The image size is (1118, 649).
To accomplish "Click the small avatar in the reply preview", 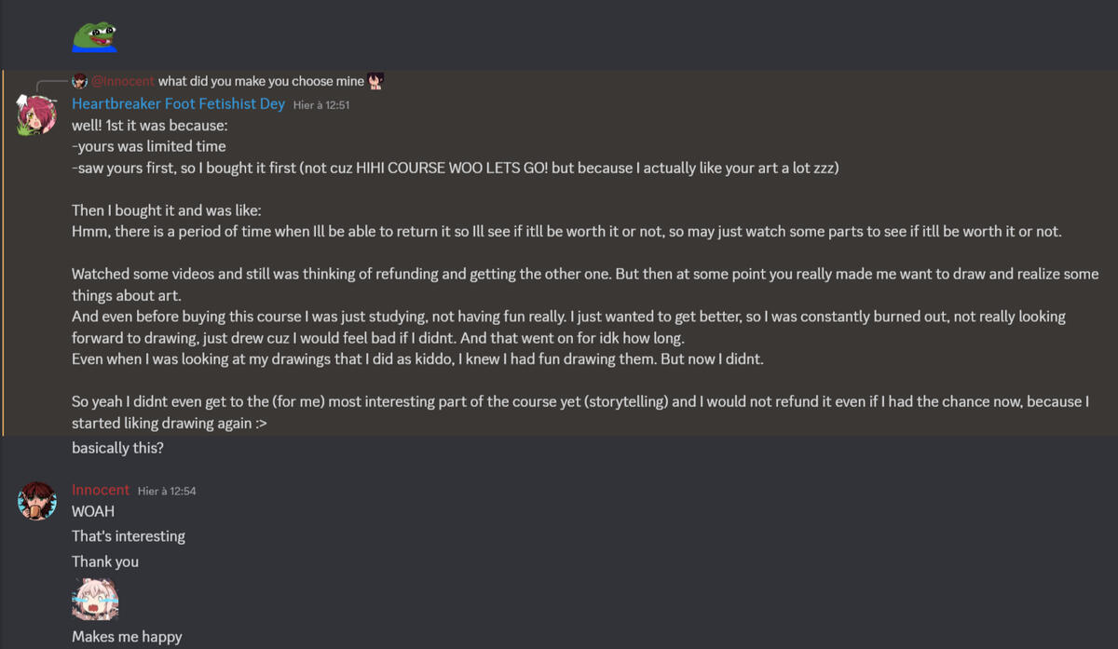I will [x=80, y=81].
